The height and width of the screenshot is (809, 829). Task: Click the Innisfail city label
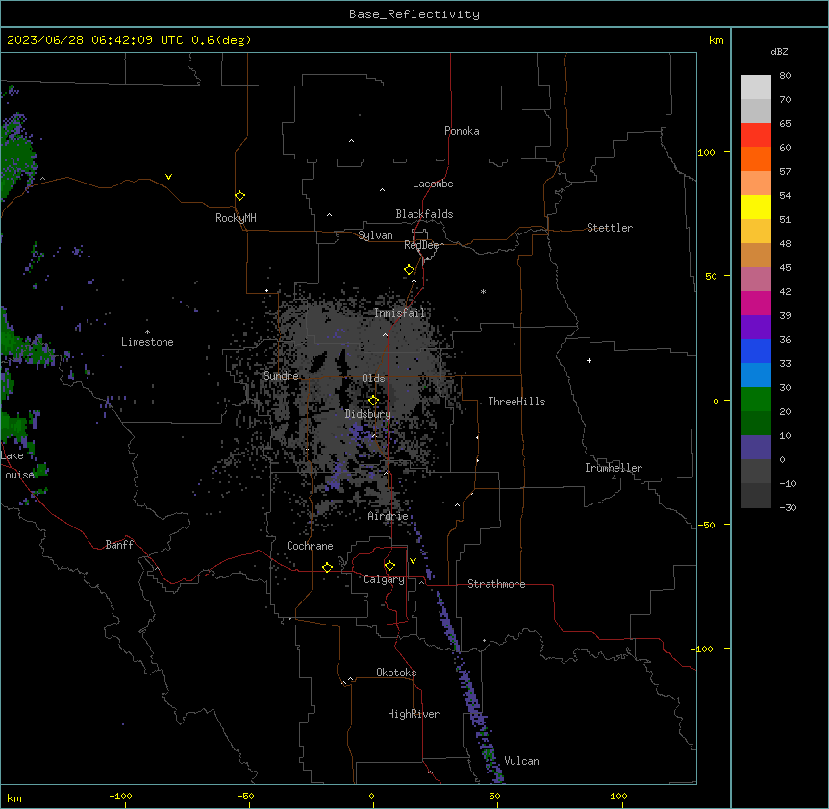point(400,313)
